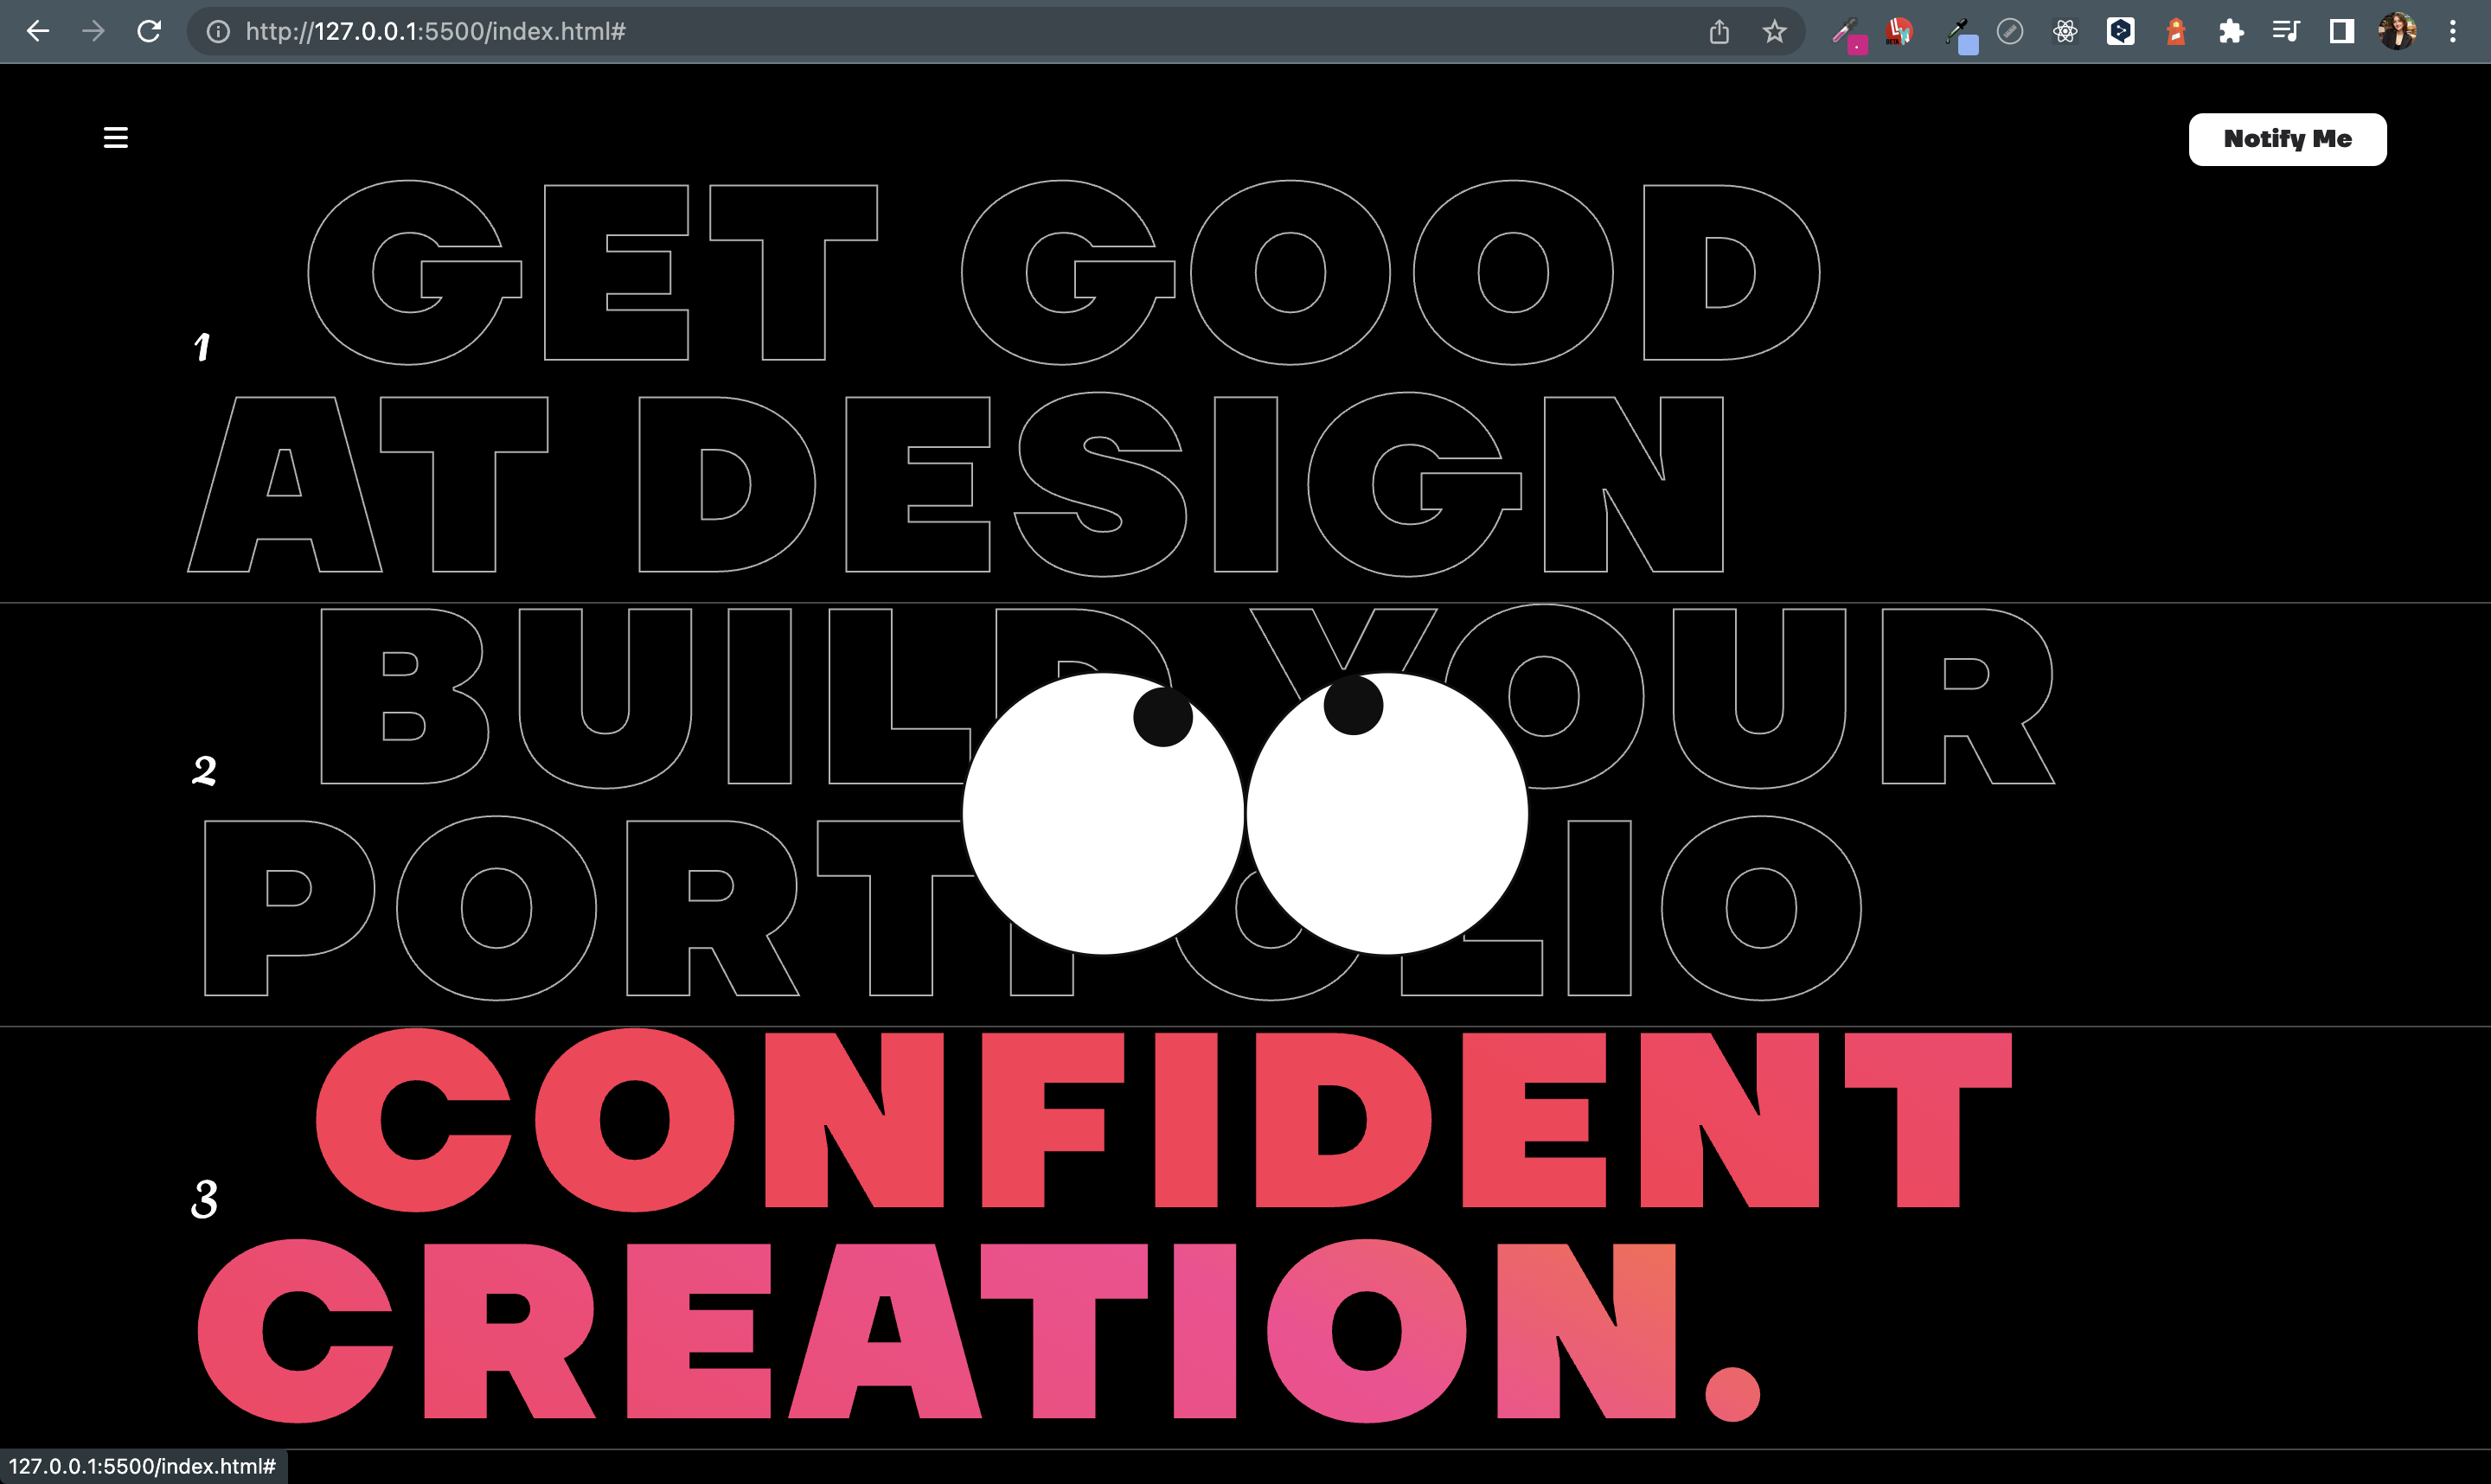Open the page ruler extension
Screen dimensions: 2491x1484
[2009, 31]
